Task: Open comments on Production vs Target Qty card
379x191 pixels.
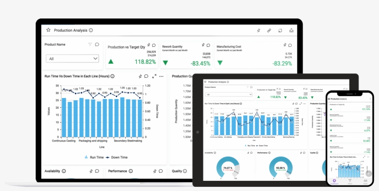Action: 154,45
